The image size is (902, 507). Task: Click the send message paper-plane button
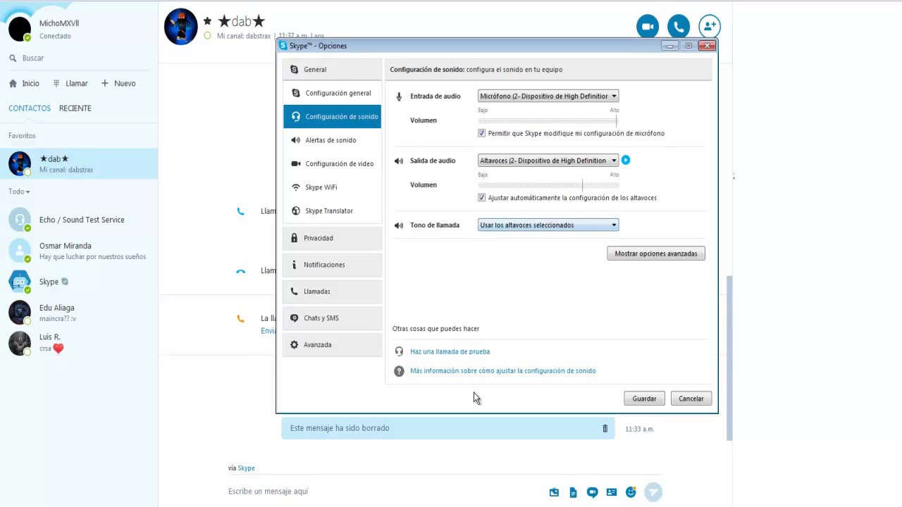click(653, 492)
